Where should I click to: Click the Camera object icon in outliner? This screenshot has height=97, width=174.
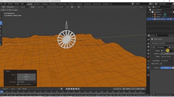pos(155,14)
